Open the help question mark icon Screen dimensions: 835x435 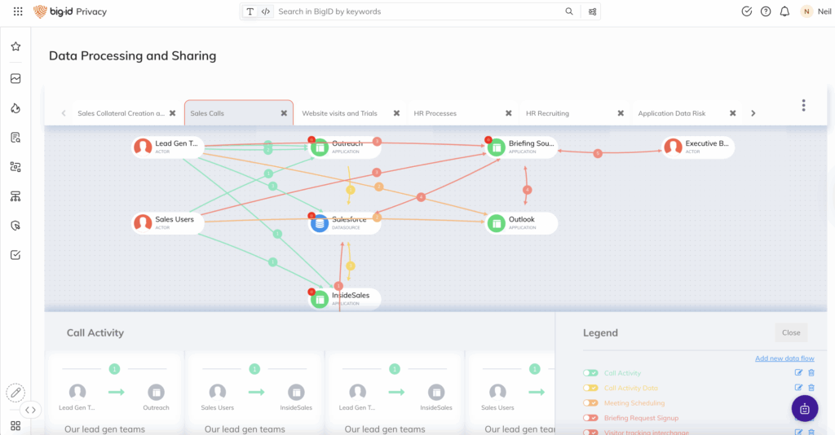click(x=765, y=11)
